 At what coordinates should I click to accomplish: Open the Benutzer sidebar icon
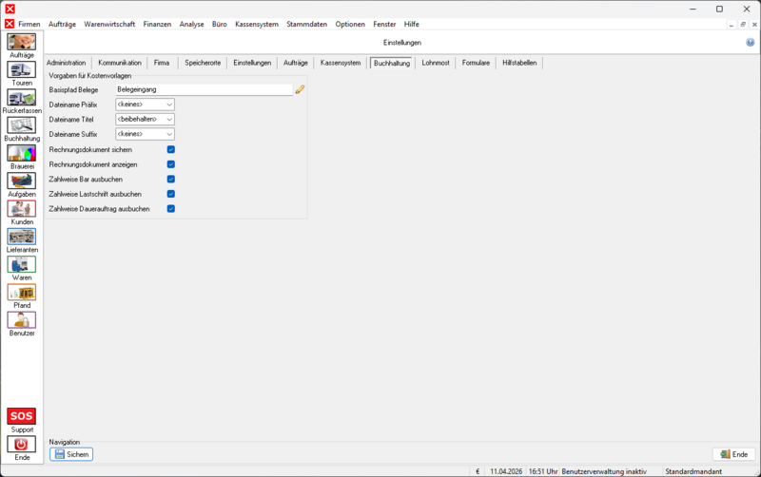point(21,320)
